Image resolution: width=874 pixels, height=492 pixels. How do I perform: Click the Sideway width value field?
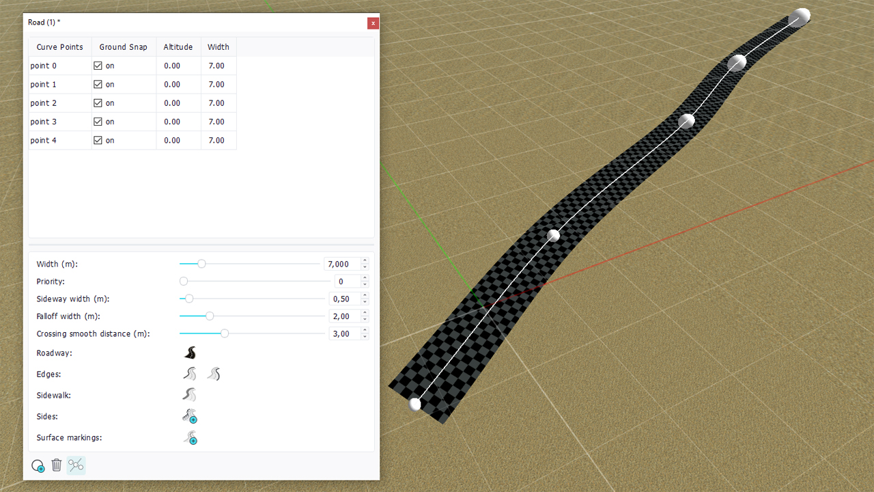point(343,299)
